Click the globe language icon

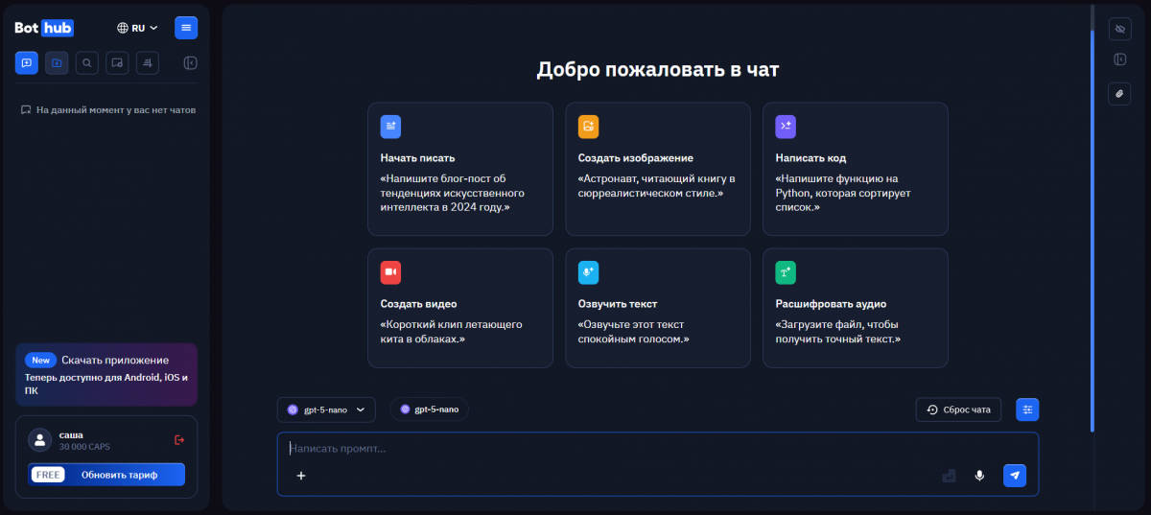(x=122, y=28)
